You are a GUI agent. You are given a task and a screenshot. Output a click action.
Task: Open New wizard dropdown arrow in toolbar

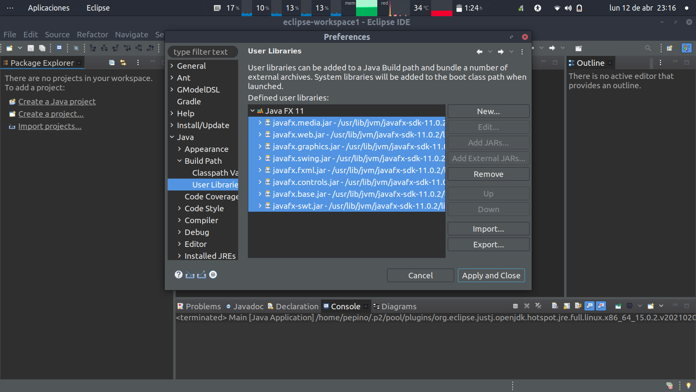[x=20, y=48]
